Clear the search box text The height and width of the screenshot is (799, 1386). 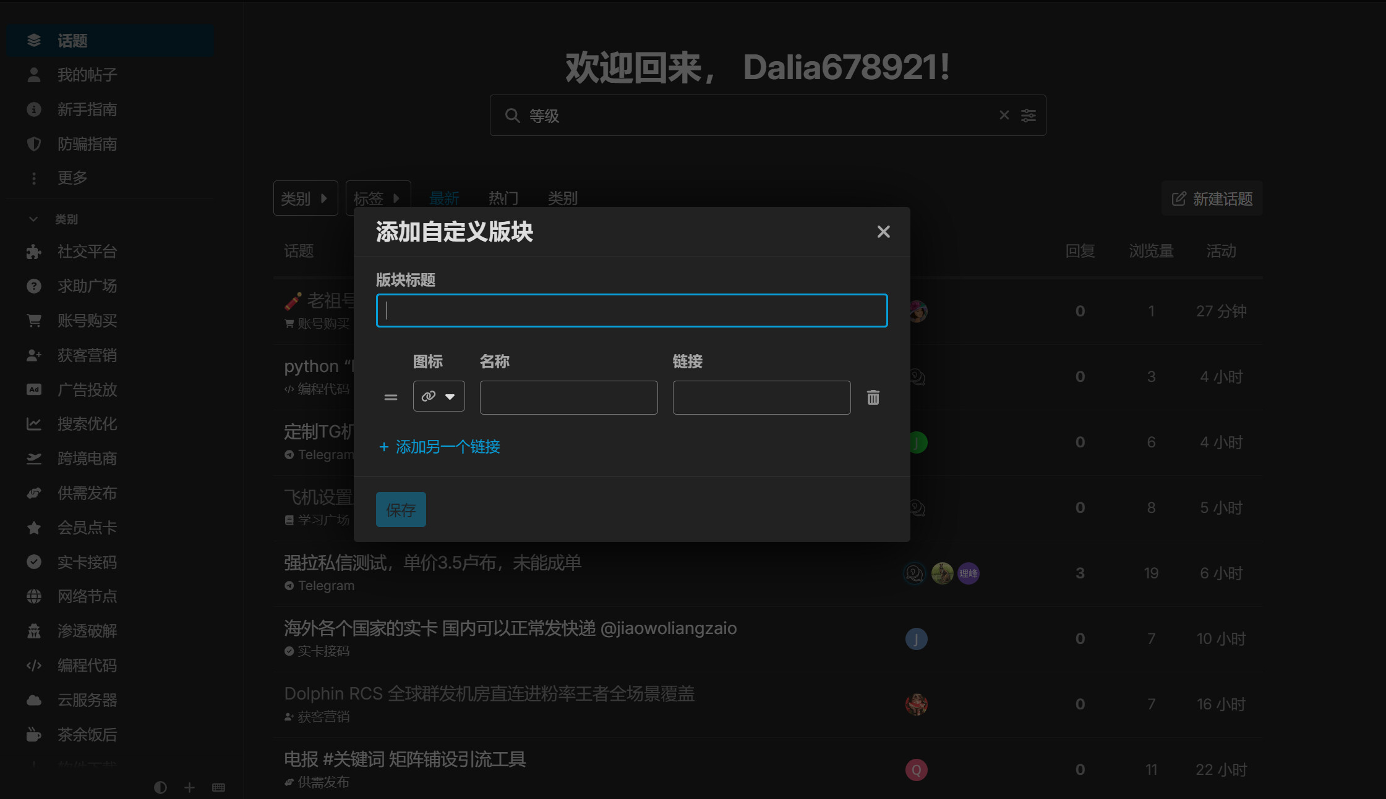[x=1004, y=116]
